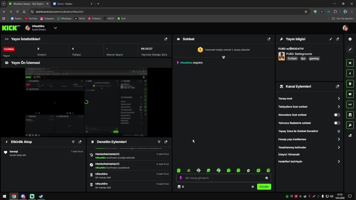Collapse the pinned gift leaderboard in chat
The width and height of the screenshot is (356, 200).
224,57
